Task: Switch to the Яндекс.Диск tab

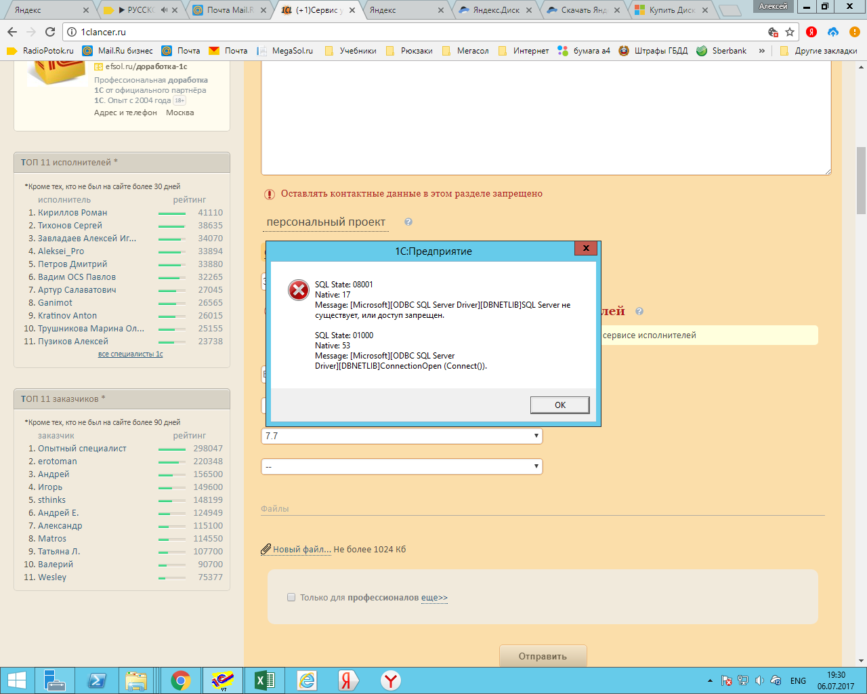Action: tap(494, 10)
